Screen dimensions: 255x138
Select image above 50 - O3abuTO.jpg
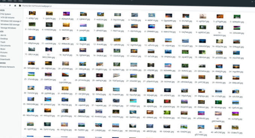[235, 127]
